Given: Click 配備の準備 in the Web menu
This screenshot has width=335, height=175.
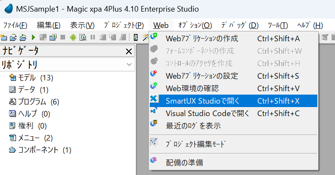Looking at the screenshot, I should [x=184, y=162].
